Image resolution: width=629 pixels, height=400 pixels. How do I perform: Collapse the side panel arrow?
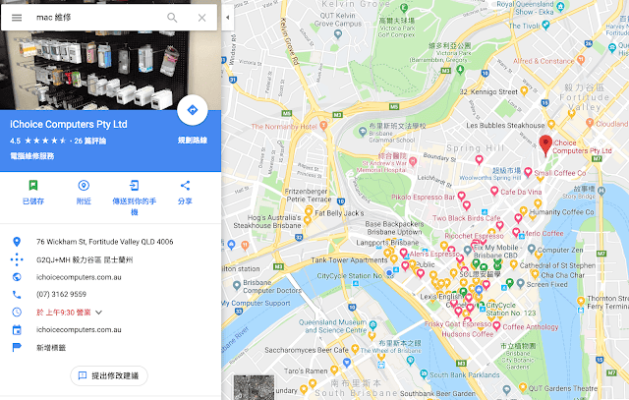(x=227, y=18)
